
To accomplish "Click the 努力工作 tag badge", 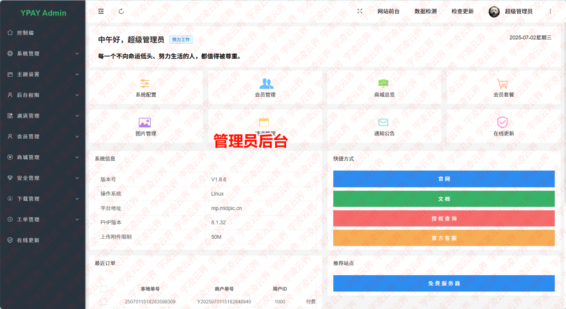I will point(181,40).
